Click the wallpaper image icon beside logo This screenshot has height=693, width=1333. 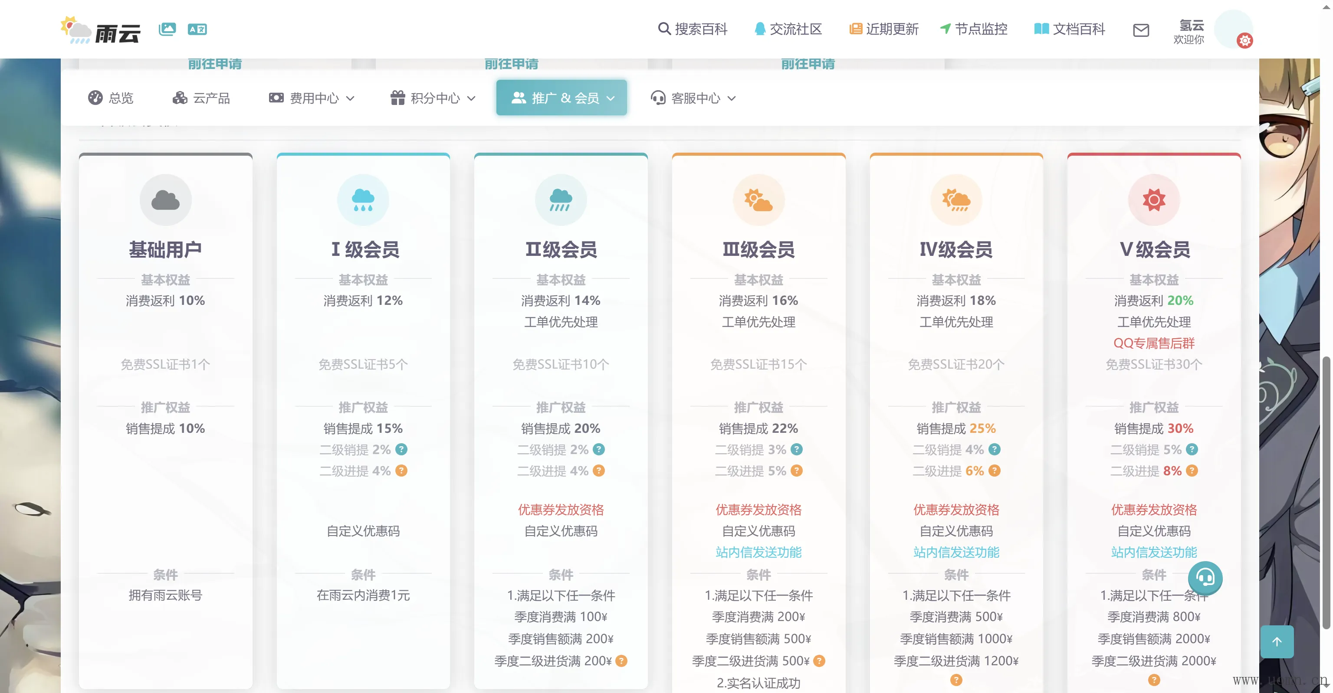[167, 29]
